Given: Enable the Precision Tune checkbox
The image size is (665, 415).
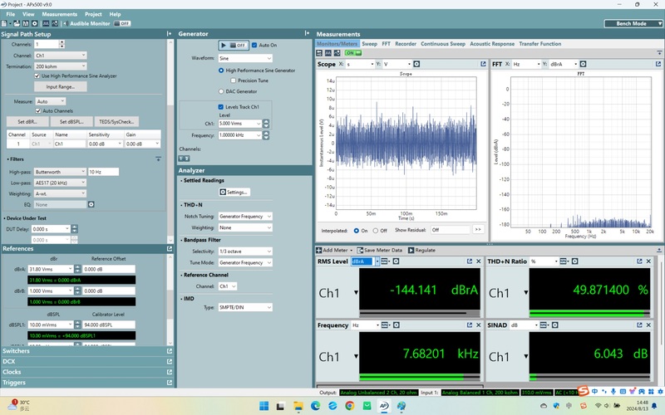Looking at the screenshot, I should (233, 81).
